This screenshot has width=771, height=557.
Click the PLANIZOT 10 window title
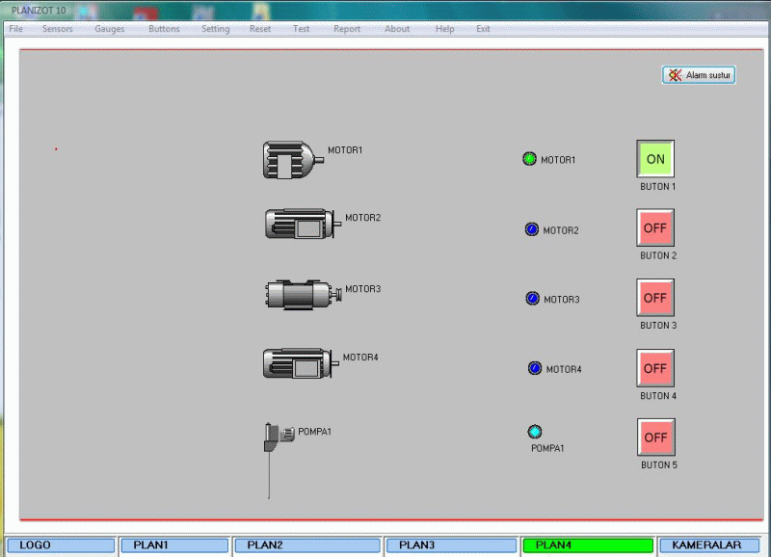pos(39,11)
